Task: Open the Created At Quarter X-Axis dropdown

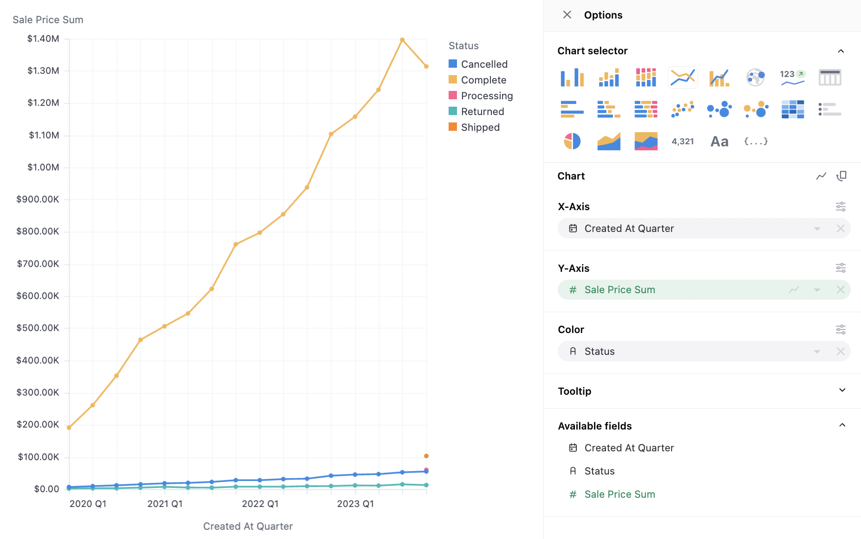Action: pos(816,229)
